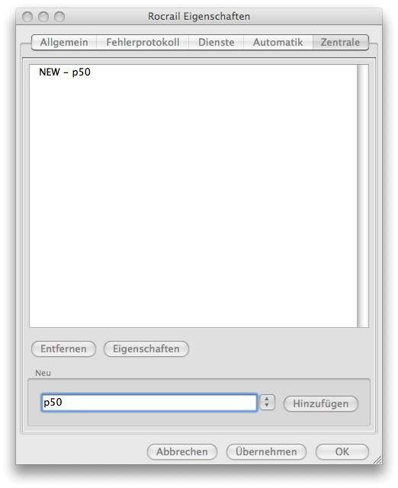This screenshot has height=488, width=398.
Task: Click the 'Rocrail Eigenschaften' title bar
Action: (x=199, y=17)
